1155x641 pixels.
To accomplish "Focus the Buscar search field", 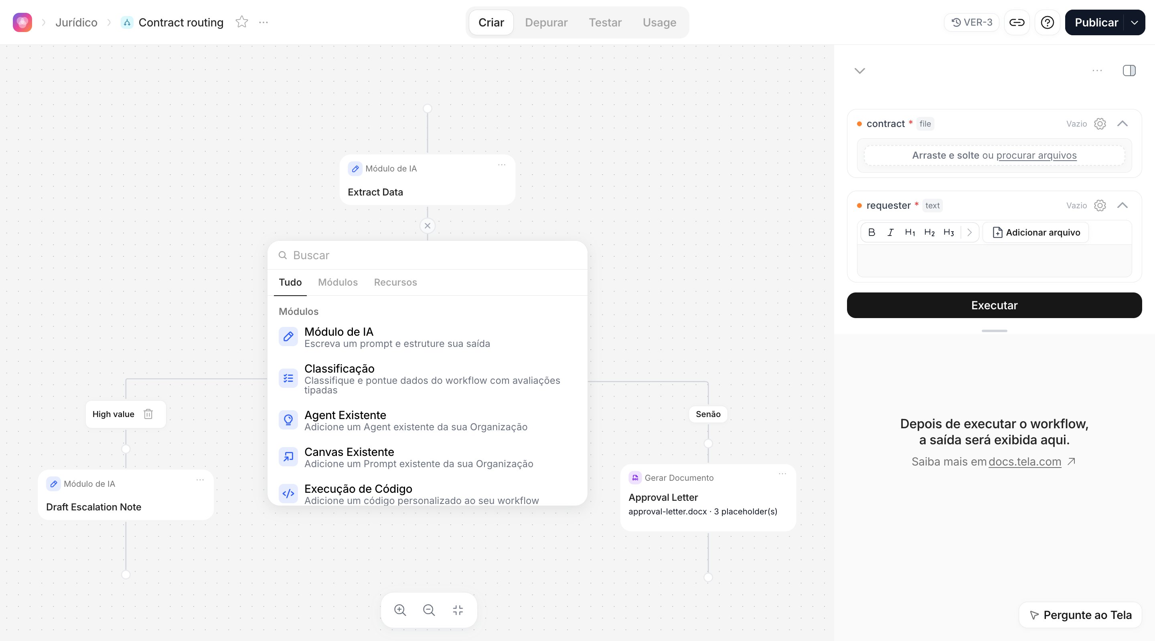I will (427, 255).
